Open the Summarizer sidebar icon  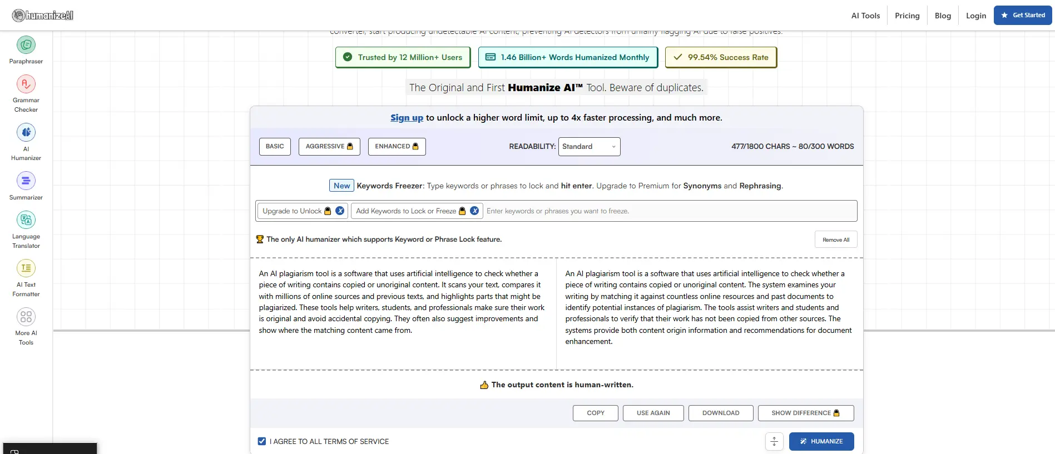coord(26,181)
